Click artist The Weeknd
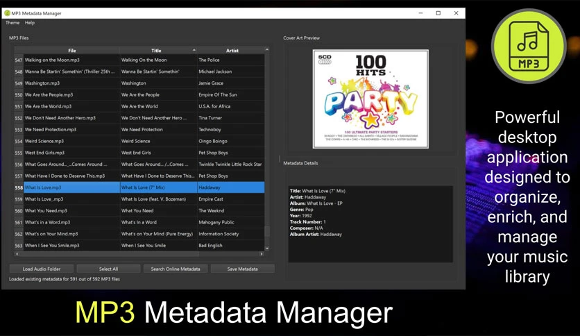The width and height of the screenshot is (580, 336). [x=211, y=210]
